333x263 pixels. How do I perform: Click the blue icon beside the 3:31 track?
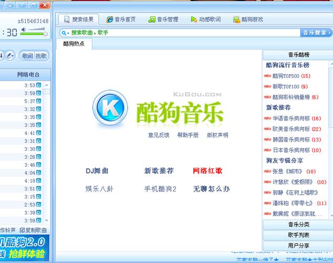point(39,141)
